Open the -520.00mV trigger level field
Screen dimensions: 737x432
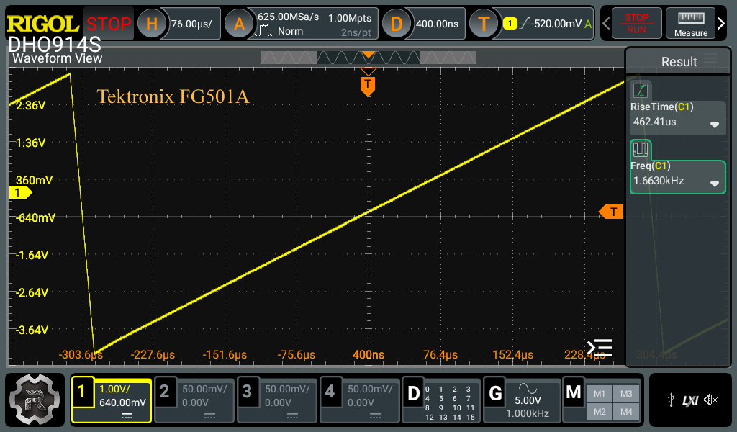556,24
